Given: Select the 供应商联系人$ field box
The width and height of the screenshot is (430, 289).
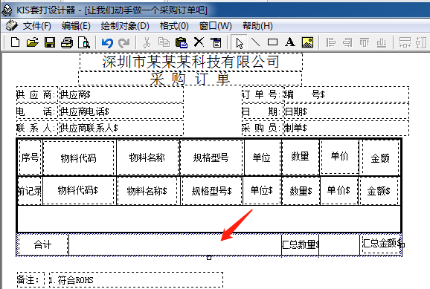Looking at the screenshot, I should [121, 128].
